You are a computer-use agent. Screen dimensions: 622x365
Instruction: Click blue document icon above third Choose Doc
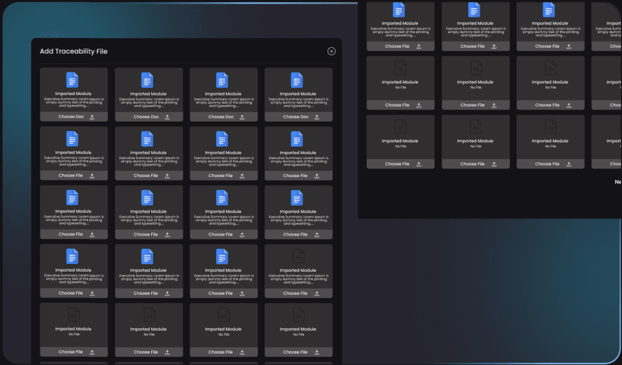click(222, 80)
